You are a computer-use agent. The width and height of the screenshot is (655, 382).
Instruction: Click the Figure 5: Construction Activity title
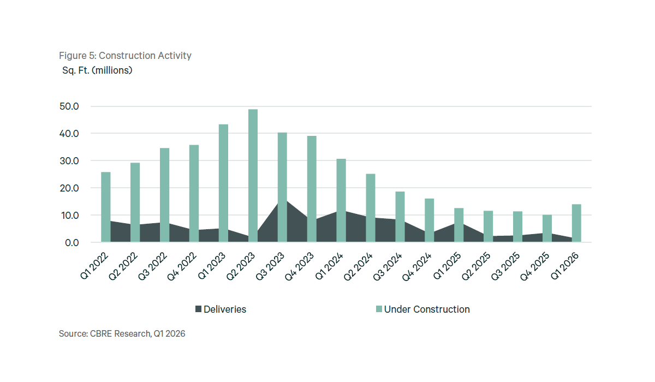pos(125,56)
